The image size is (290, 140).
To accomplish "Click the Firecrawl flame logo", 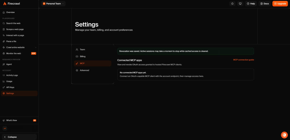I will 5,3.
